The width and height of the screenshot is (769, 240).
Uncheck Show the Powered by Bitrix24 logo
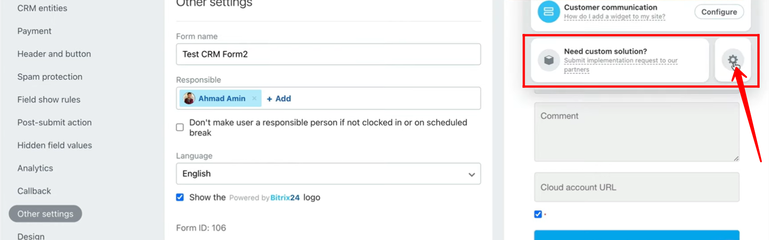pos(180,197)
